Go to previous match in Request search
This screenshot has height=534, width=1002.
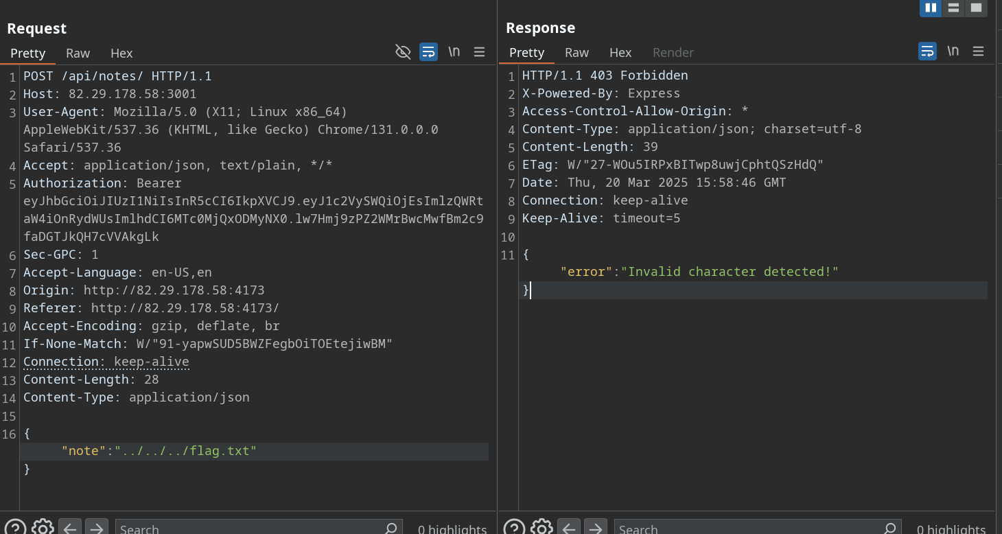[x=70, y=528]
